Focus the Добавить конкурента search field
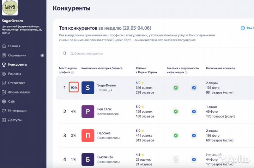254x168 pixels. pyautogui.click(x=156, y=53)
